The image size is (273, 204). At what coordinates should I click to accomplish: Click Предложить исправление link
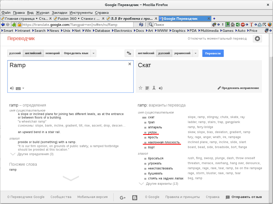(238, 88)
